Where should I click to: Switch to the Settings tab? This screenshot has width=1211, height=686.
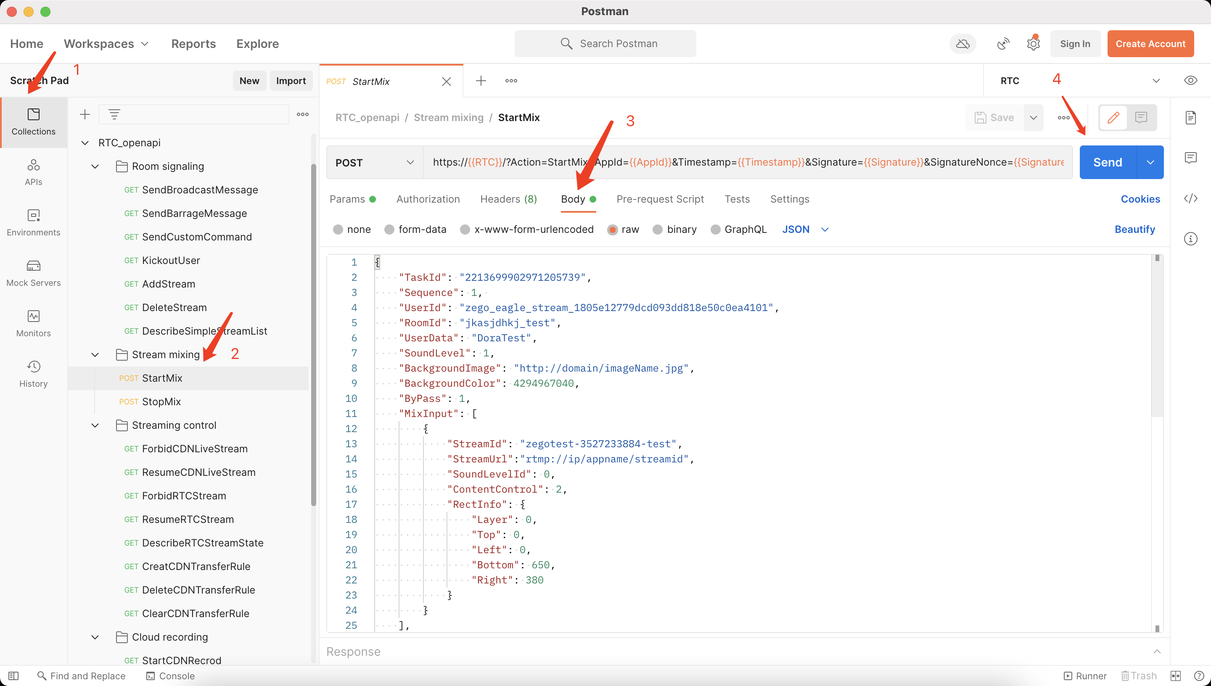coord(789,199)
